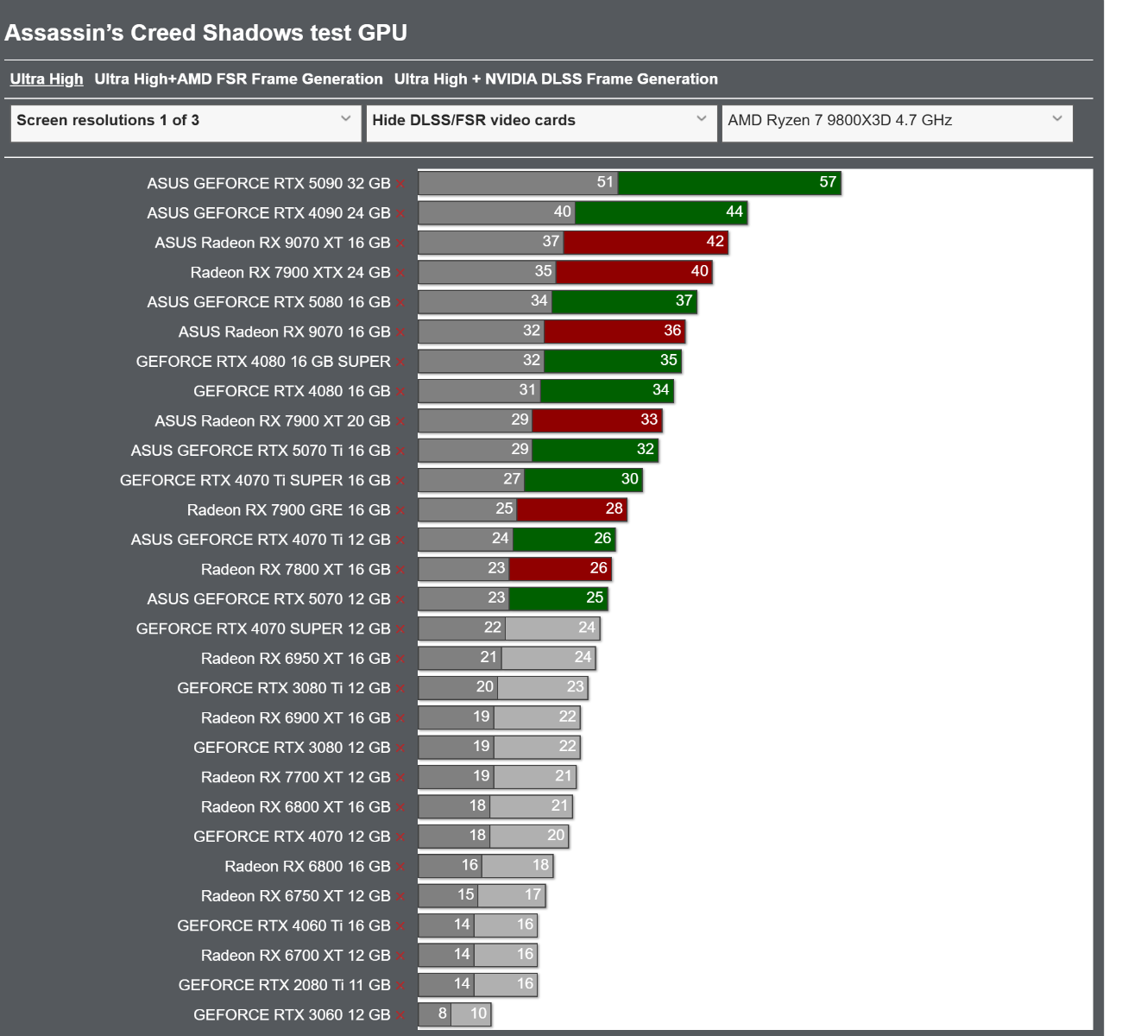
Task: Remove ASUS Radeon RX 7900 XT 20 GB via X
Action: coord(401,422)
